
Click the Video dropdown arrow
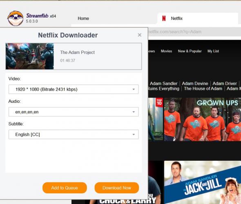tap(134, 89)
